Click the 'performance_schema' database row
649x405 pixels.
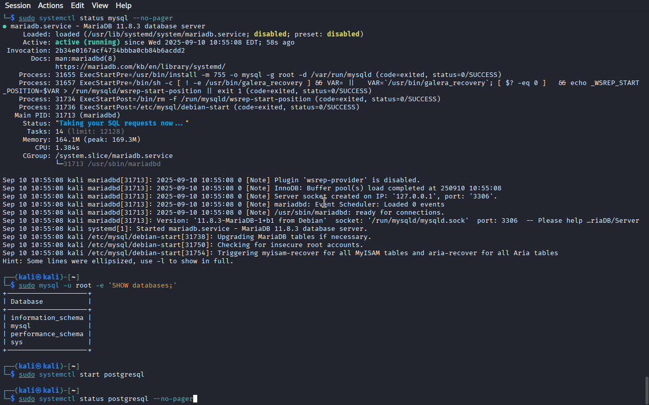(47, 334)
